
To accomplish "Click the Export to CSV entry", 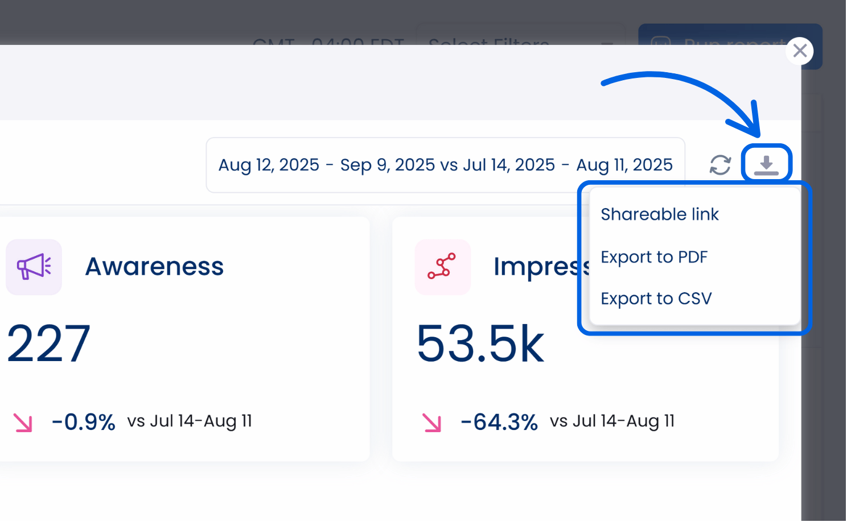I will pos(656,298).
